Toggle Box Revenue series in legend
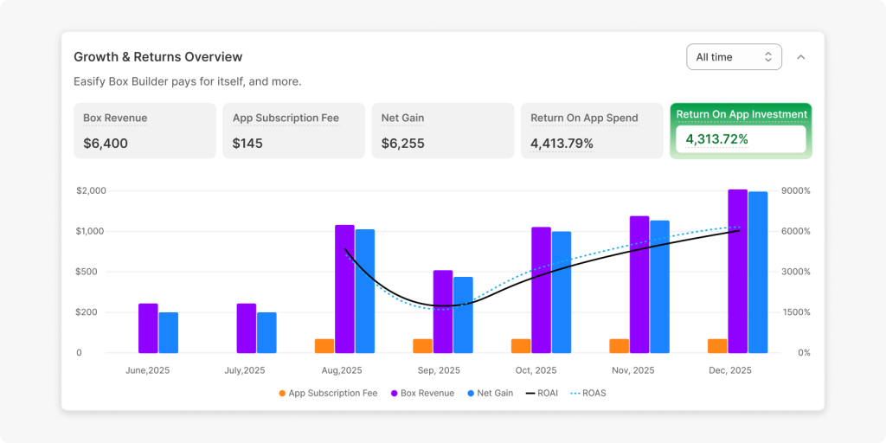This screenshot has width=886, height=443. click(x=421, y=393)
